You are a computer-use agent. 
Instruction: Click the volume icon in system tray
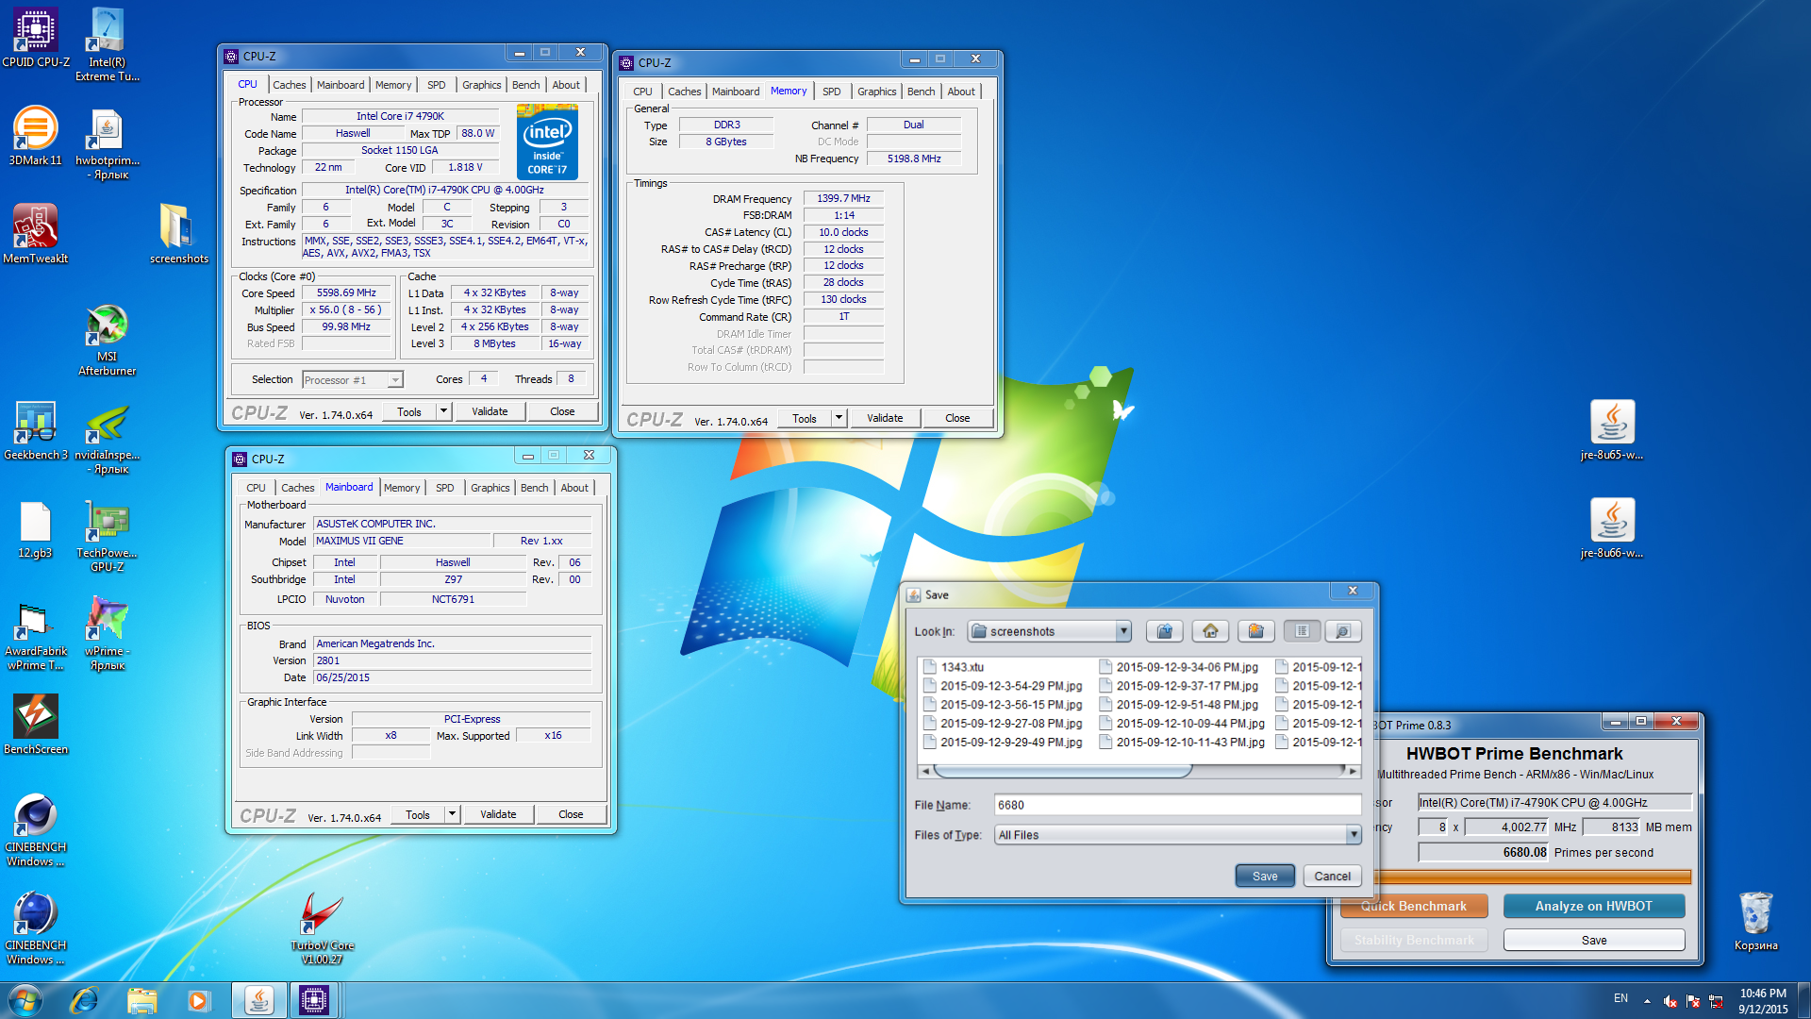pyautogui.click(x=1670, y=1001)
